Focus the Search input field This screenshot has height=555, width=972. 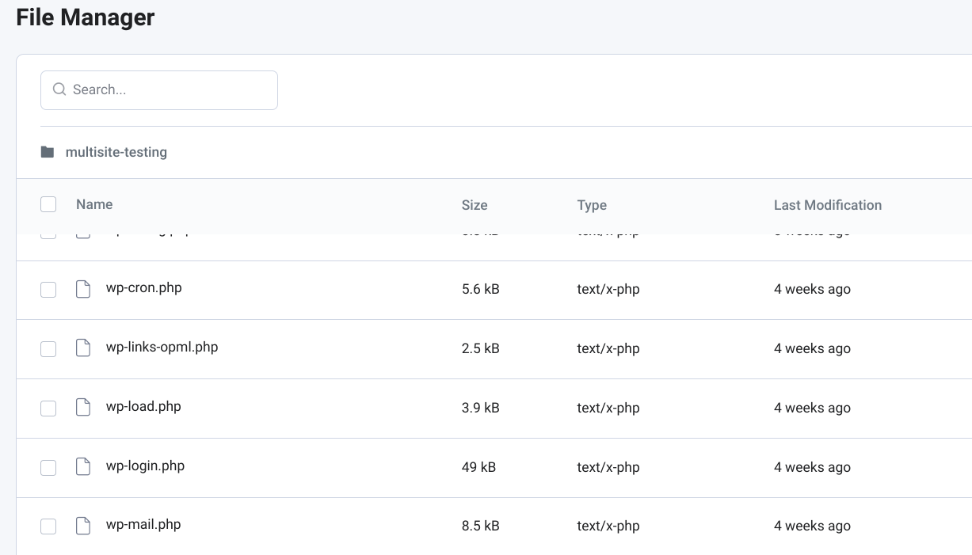pyautogui.click(x=170, y=89)
